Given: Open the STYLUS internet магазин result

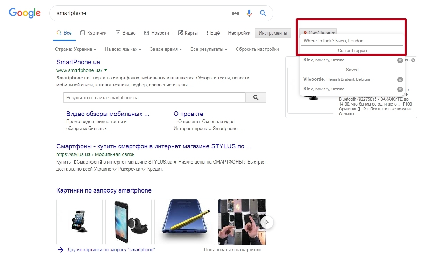Looking at the screenshot, I should tap(154, 146).
